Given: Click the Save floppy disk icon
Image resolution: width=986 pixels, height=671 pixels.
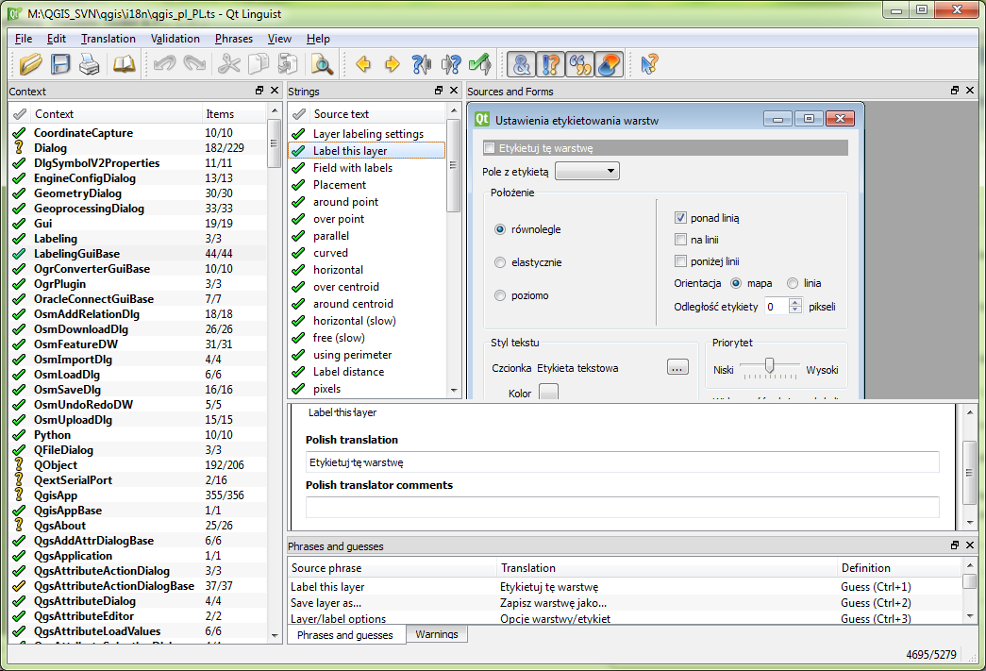Looking at the screenshot, I should pos(60,64).
